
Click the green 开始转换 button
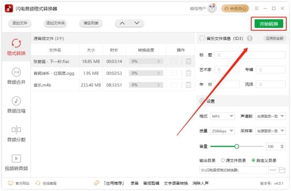269,24
